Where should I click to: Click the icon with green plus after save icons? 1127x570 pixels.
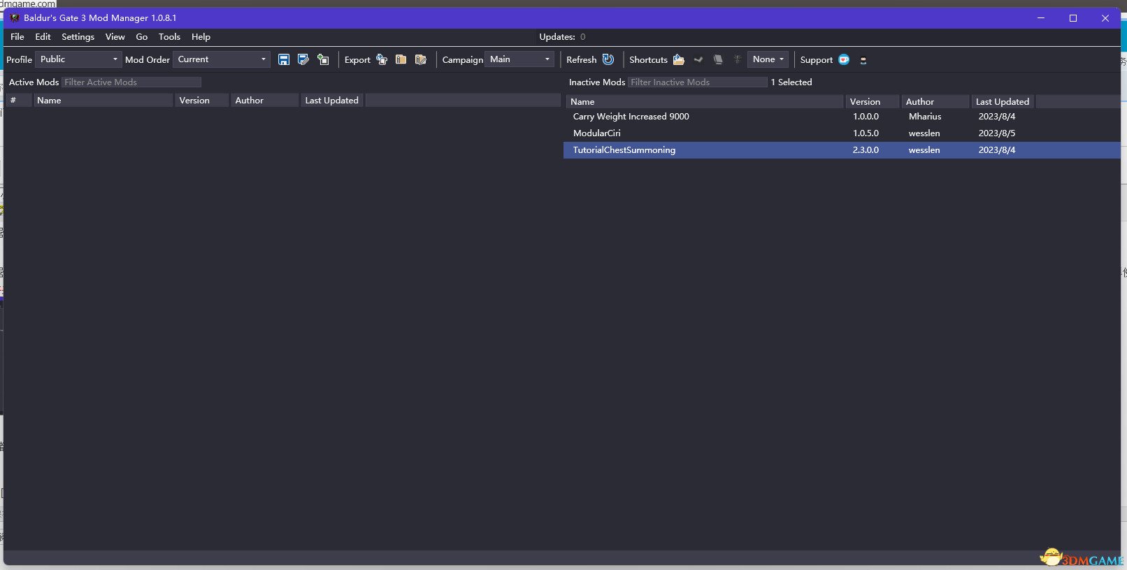coord(323,60)
